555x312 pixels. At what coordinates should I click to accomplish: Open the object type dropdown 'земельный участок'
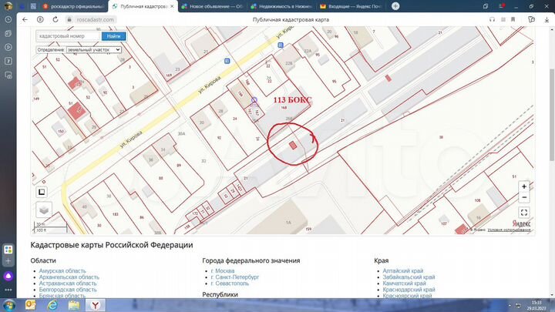tap(94, 50)
